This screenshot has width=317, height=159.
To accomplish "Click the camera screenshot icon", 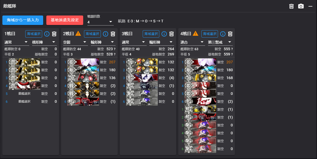I will pos(301,6).
